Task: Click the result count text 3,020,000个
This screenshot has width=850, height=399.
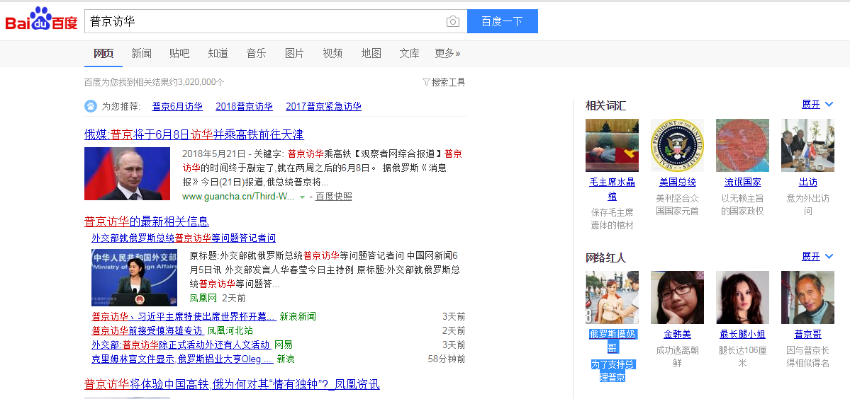Action: point(201,82)
